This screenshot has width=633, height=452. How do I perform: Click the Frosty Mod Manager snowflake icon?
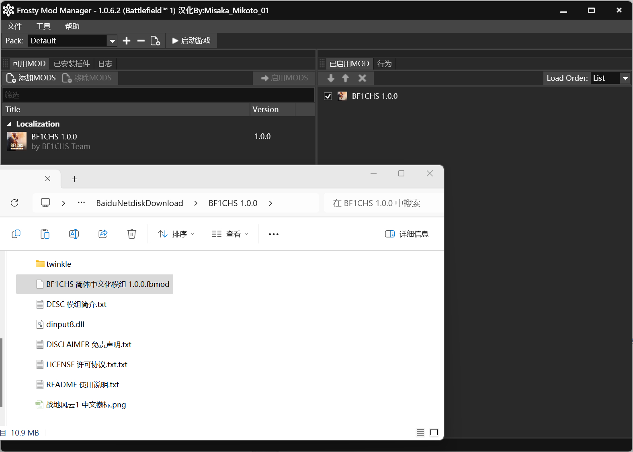(8, 10)
